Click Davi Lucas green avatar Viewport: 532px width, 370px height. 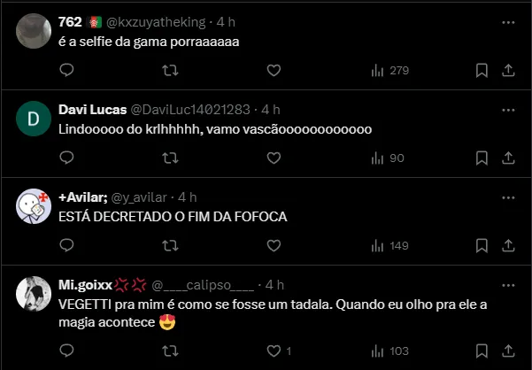tap(34, 119)
